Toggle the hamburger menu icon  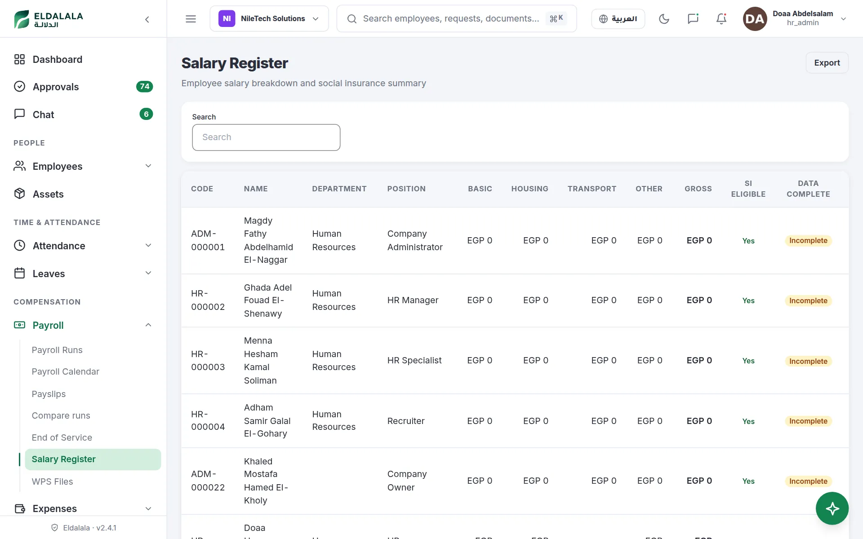click(191, 19)
